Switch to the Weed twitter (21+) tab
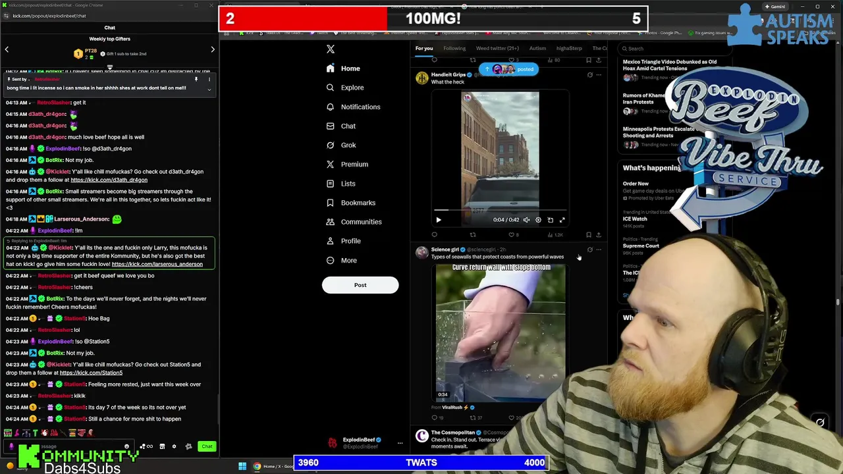 [x=497, y=48]
